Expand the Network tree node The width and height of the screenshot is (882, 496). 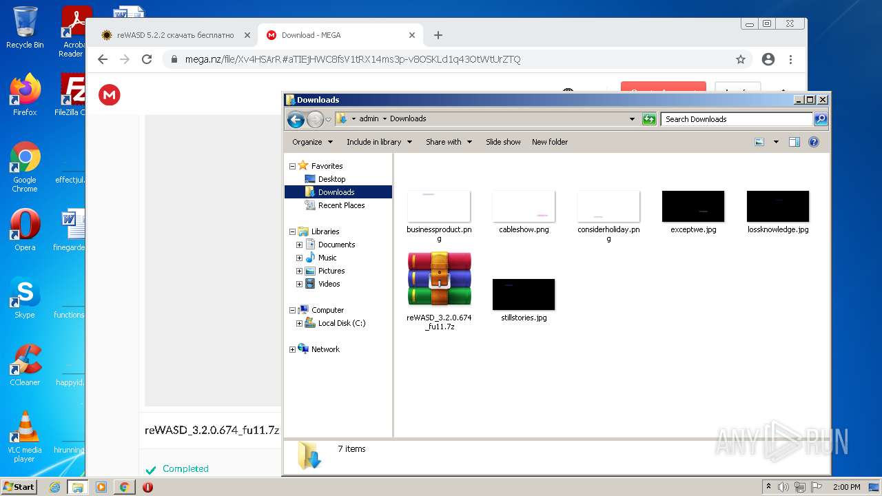tap(292, 349)
